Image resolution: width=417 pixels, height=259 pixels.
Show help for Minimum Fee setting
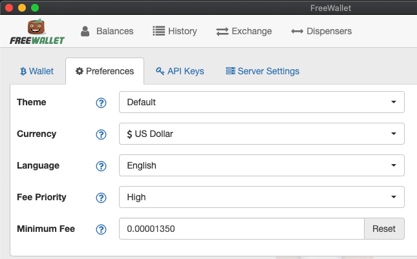click(101, 229)
